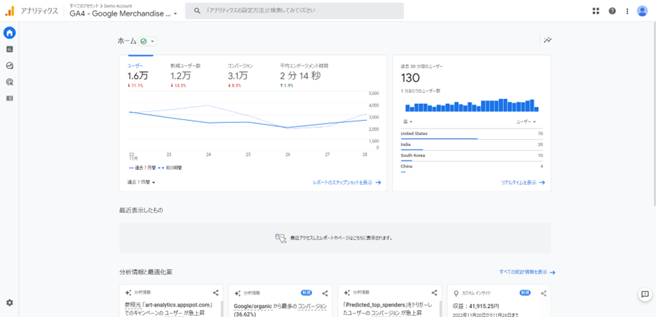Open the Advertising icon in sidebar
The width and height of the screenshot is (656, 317).
pos(10,82)
